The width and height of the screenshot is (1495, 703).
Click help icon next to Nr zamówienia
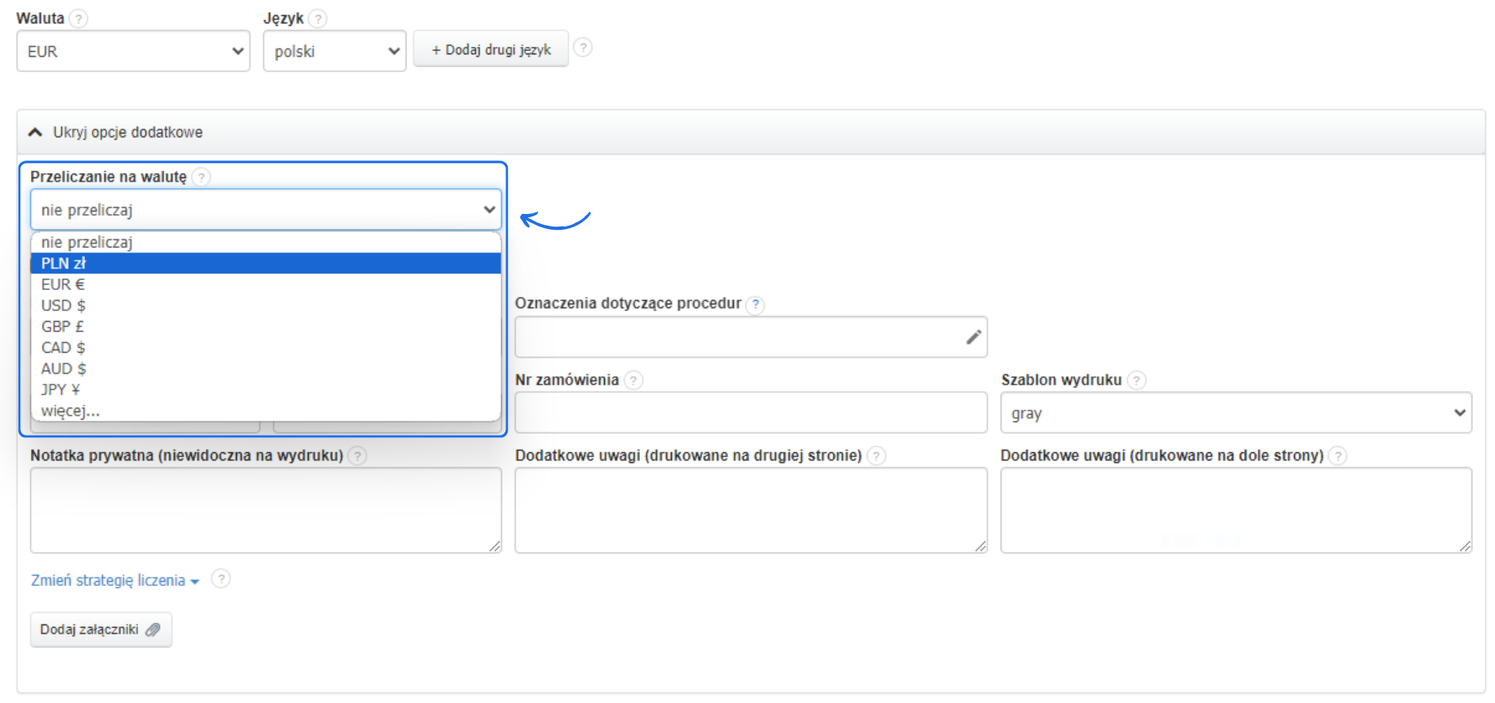[633, 380]
